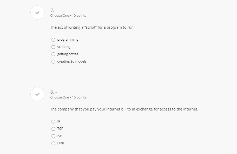Click "Choose One • 10 points" under question 7
Image resolution: width=237 pixels, height=154 pixels.
point(68,16)
